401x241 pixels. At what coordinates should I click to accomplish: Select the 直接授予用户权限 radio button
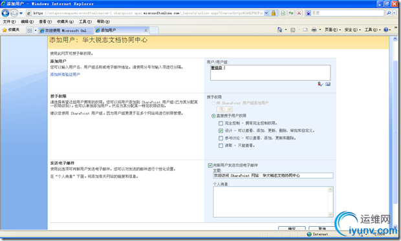[x=213, y=116]
